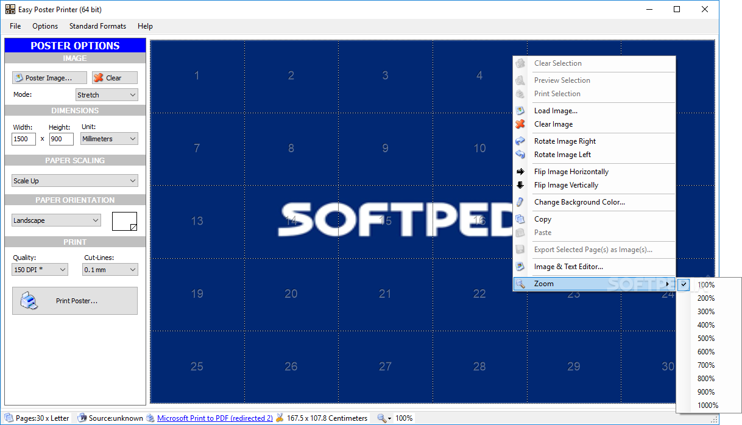Choose Change Background Color... entry
Viewport: 742px width, 425px height.
coord(594,202)
